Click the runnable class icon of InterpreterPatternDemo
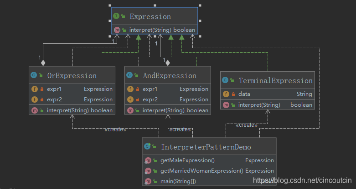The height and width of the screenshot is (189, 356). click(x=147, y=146)
